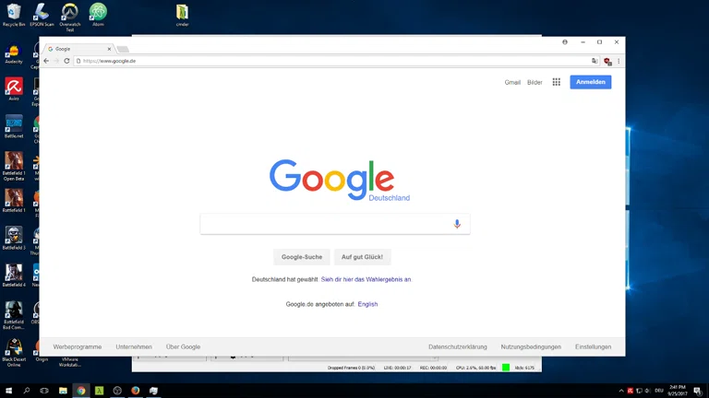Image resolution: width=709 pixels, height=398 pixels.
Task: Click the blue Anmelden button
Action: (591, 82)
